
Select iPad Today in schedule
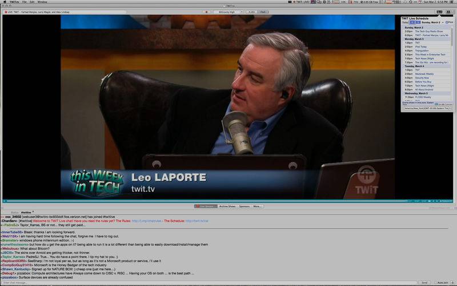tap(421, 47)
